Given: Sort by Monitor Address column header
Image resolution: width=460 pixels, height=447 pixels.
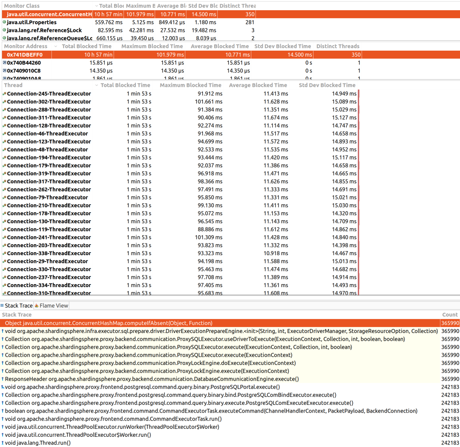Looking at the screenshot, I should pyautogui.click(x=26, y=46).
